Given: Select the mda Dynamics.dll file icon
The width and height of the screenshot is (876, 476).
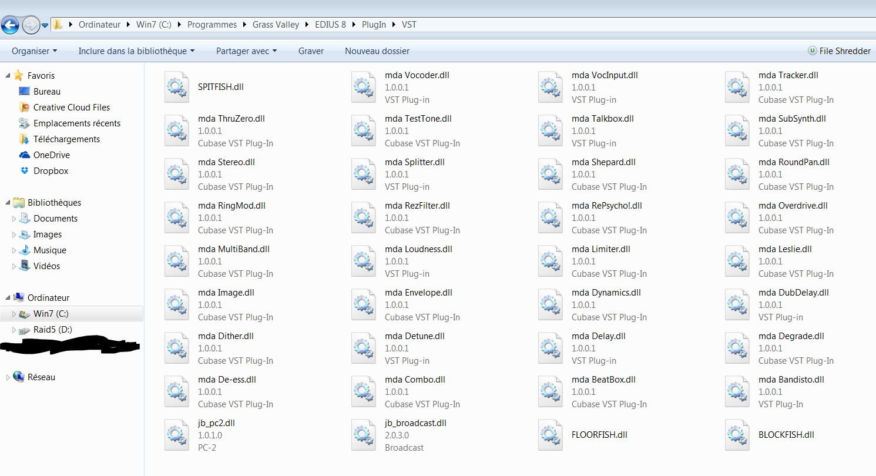Looking at the screenshot, I should pos(550,304).
